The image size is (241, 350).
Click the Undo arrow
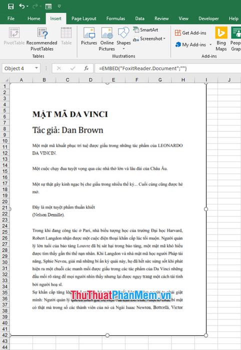[21, 6]
